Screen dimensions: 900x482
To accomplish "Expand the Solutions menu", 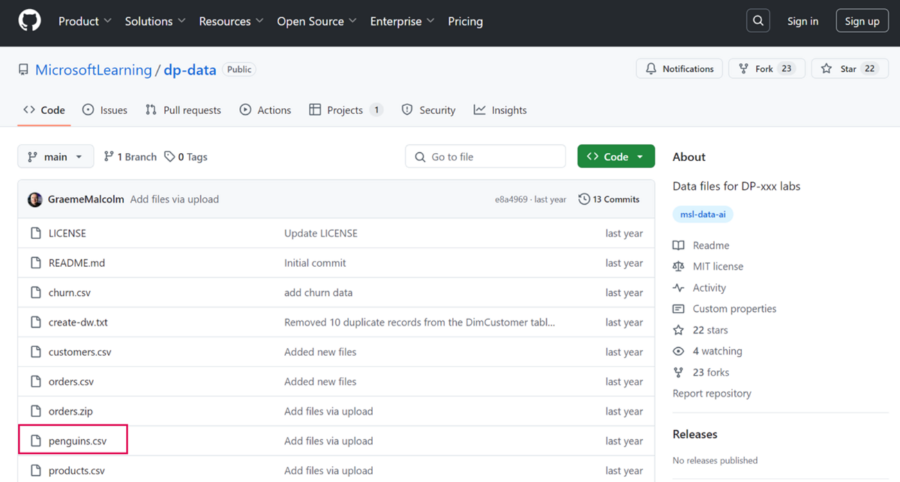I will point(155,21).
